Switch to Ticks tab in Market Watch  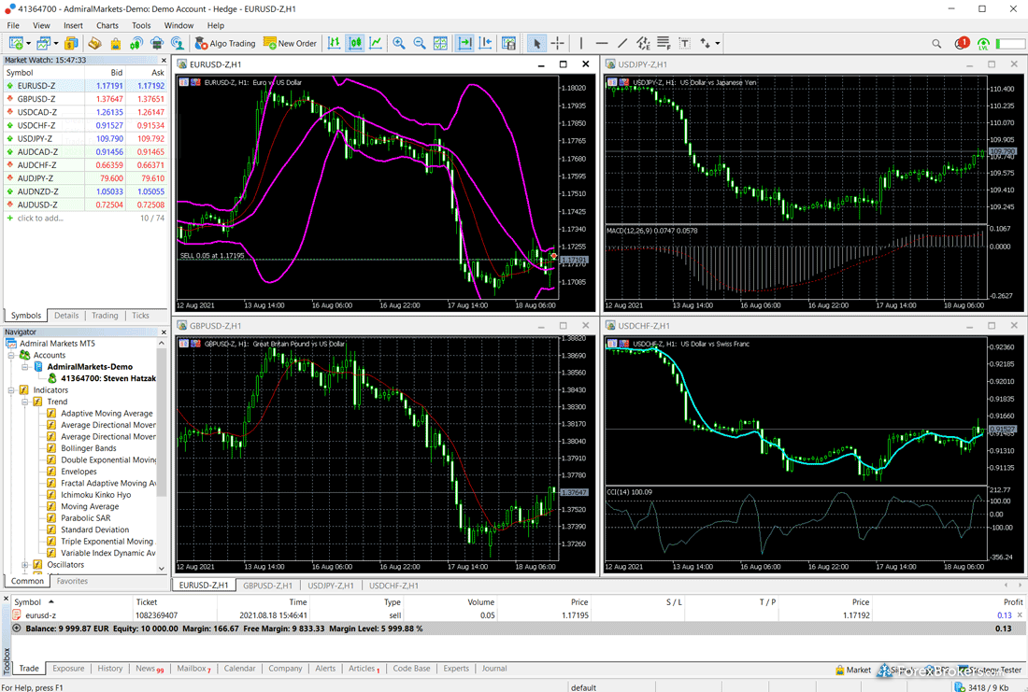point(140,316)
